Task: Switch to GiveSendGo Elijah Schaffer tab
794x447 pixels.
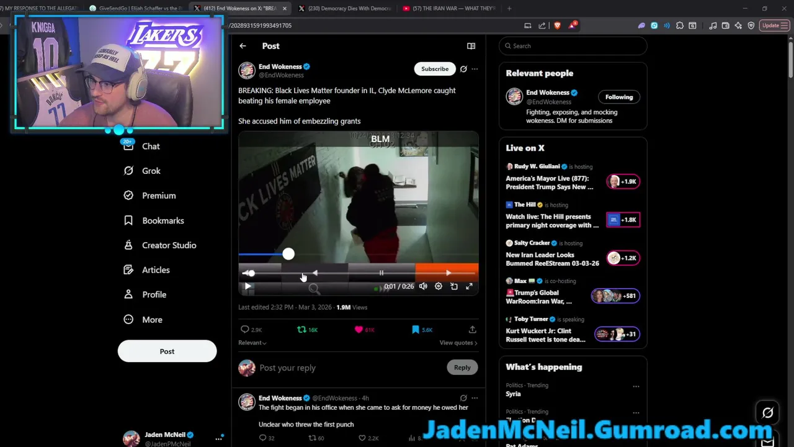Action: coord(136,9)
